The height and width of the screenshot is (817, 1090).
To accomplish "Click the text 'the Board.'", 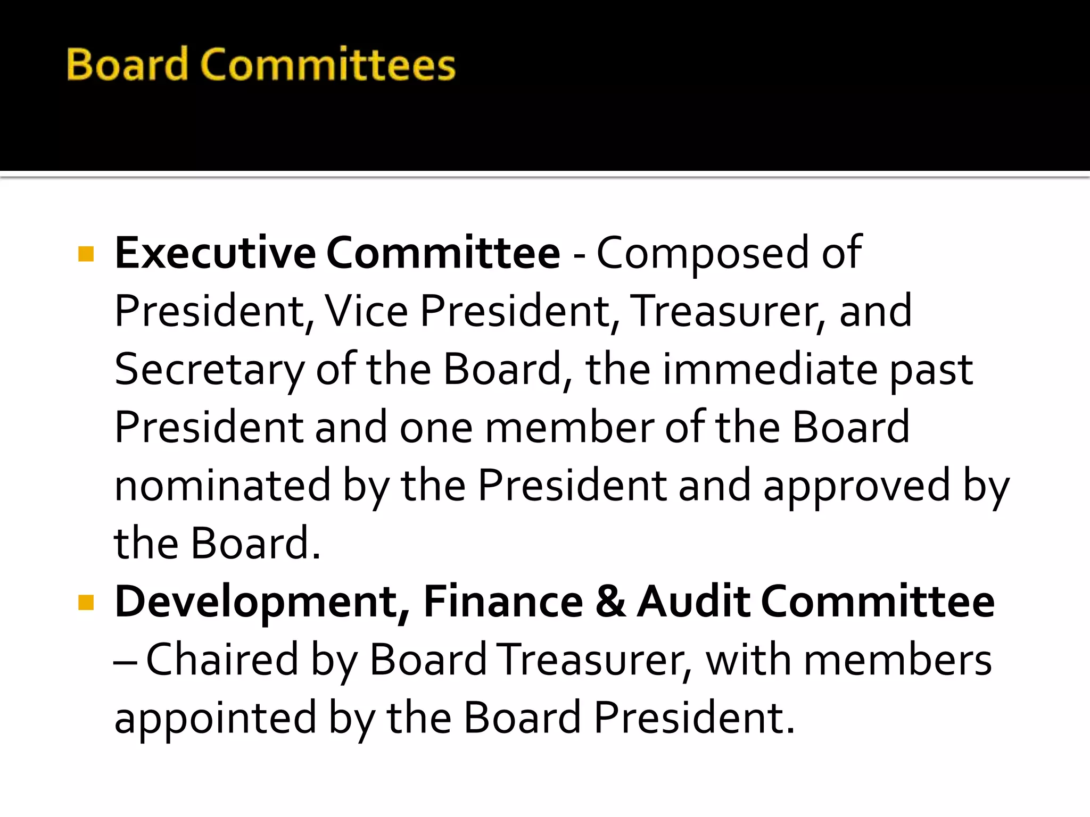I will click(x=218, y=543).
